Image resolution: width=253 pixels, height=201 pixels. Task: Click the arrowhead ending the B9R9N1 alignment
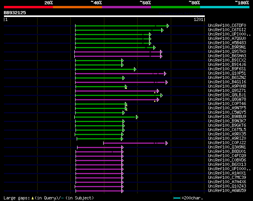pyautogui.click(x=155, y=47)
